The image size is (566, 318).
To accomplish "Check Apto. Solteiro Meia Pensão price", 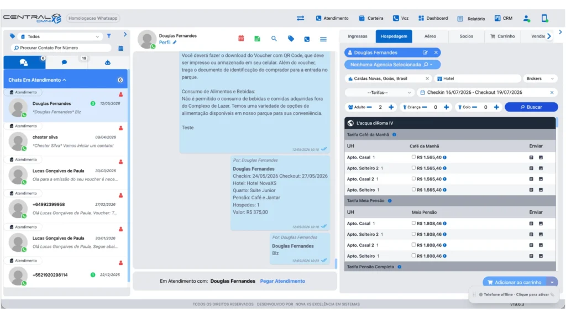I will click(413, 255).
